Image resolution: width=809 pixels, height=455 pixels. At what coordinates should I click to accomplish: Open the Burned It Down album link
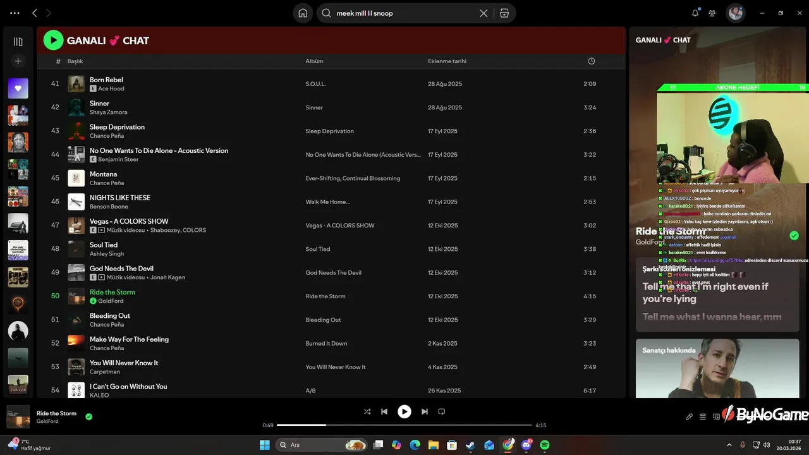point(326,344)
